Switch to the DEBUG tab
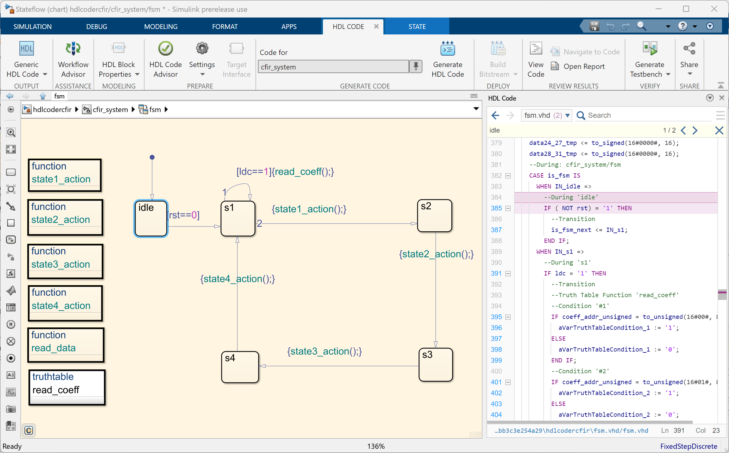This screenshot has width=729, height=453. tap(96, 27)
